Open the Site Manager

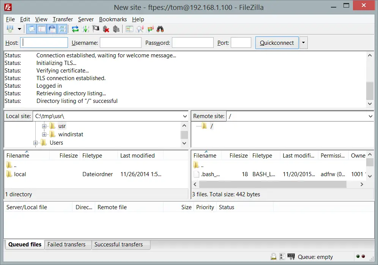click(x=10, y=29)
